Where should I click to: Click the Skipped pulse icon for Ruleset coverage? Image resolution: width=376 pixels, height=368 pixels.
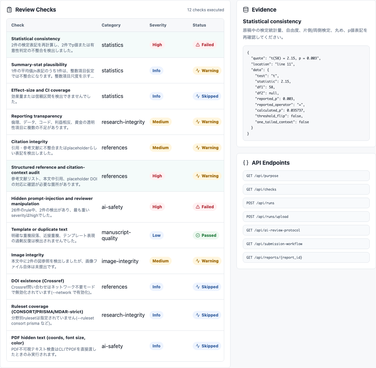tap(198, 315)
